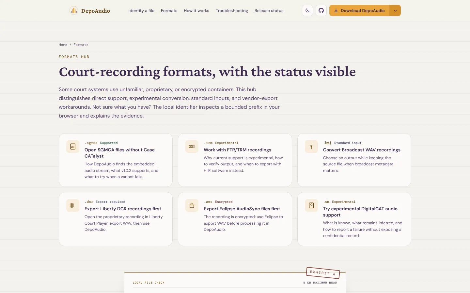Click the LOCAL FILE CHECK label

(x=149, y=283)
